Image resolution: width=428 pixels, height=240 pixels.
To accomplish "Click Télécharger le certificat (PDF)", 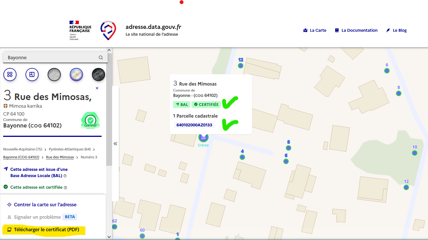I will click(47, 230).
